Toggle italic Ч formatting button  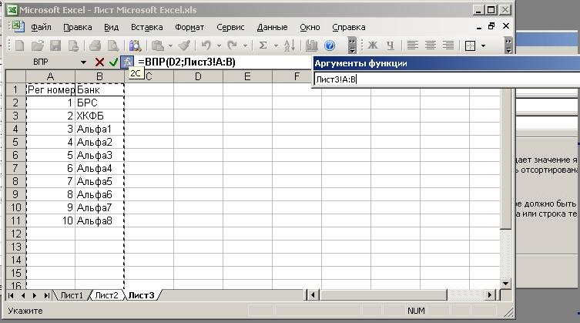tap(391, 45)
